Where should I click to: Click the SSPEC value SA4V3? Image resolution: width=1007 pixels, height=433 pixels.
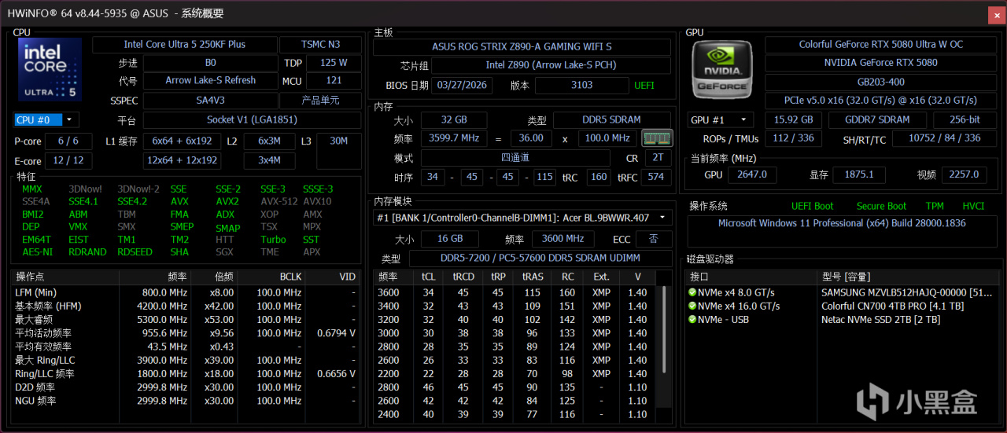point(211,101)
